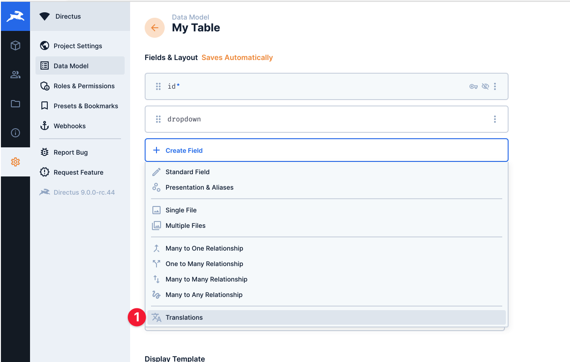Select Many to Any Relationship
The height and width of the screenshot is (362, 570).
coord(326,295)
